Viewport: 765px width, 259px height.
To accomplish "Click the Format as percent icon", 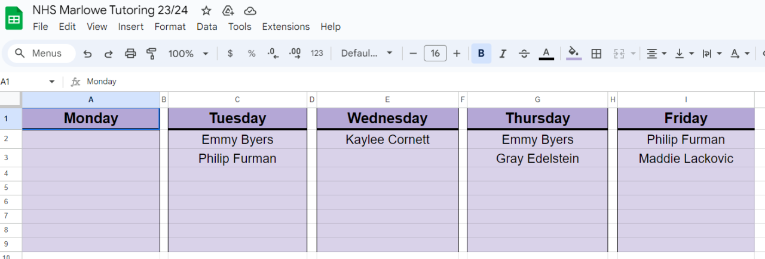I will (252, 54).
